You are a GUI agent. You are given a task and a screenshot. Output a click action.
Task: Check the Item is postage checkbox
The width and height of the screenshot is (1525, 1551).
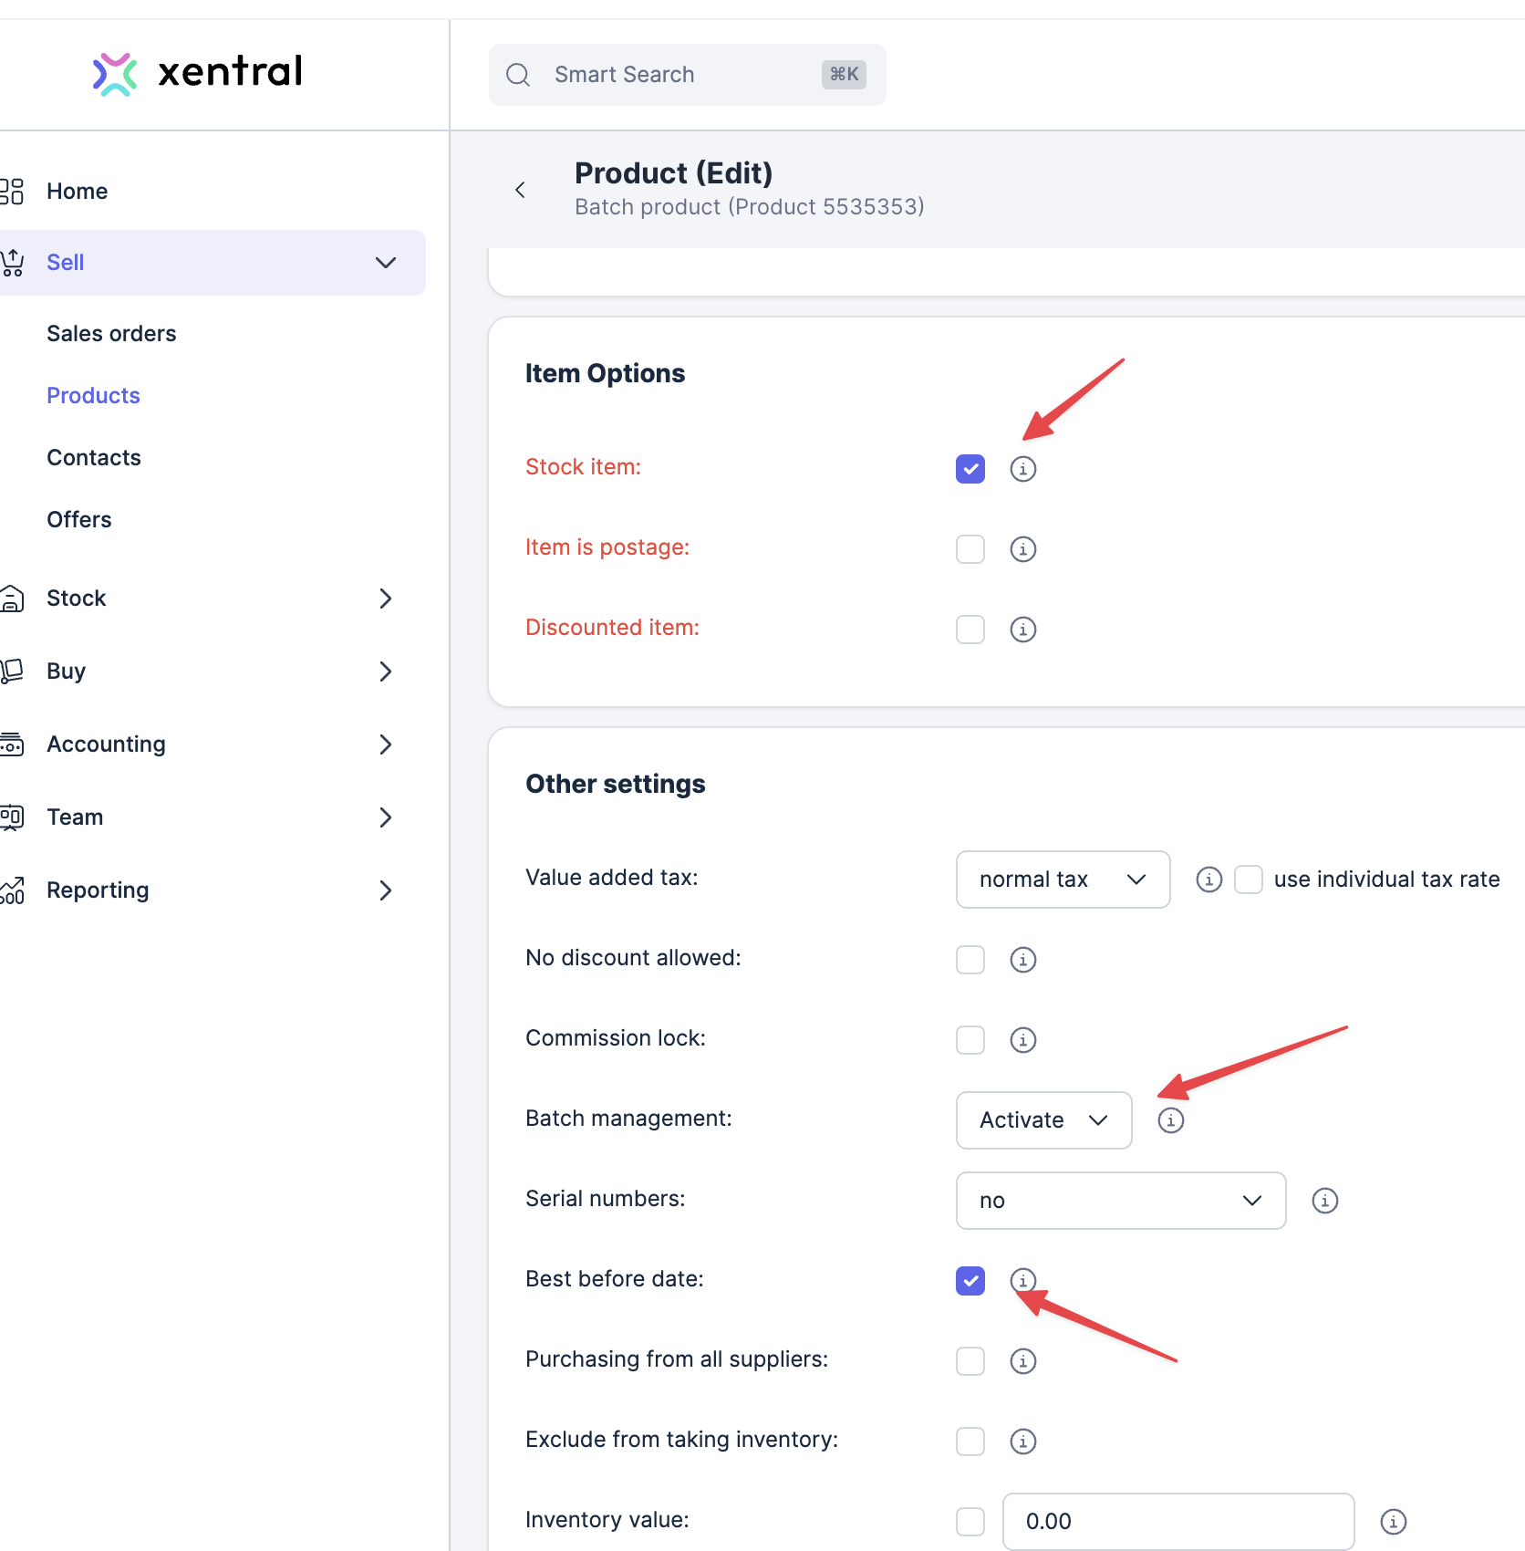[970, 549]
